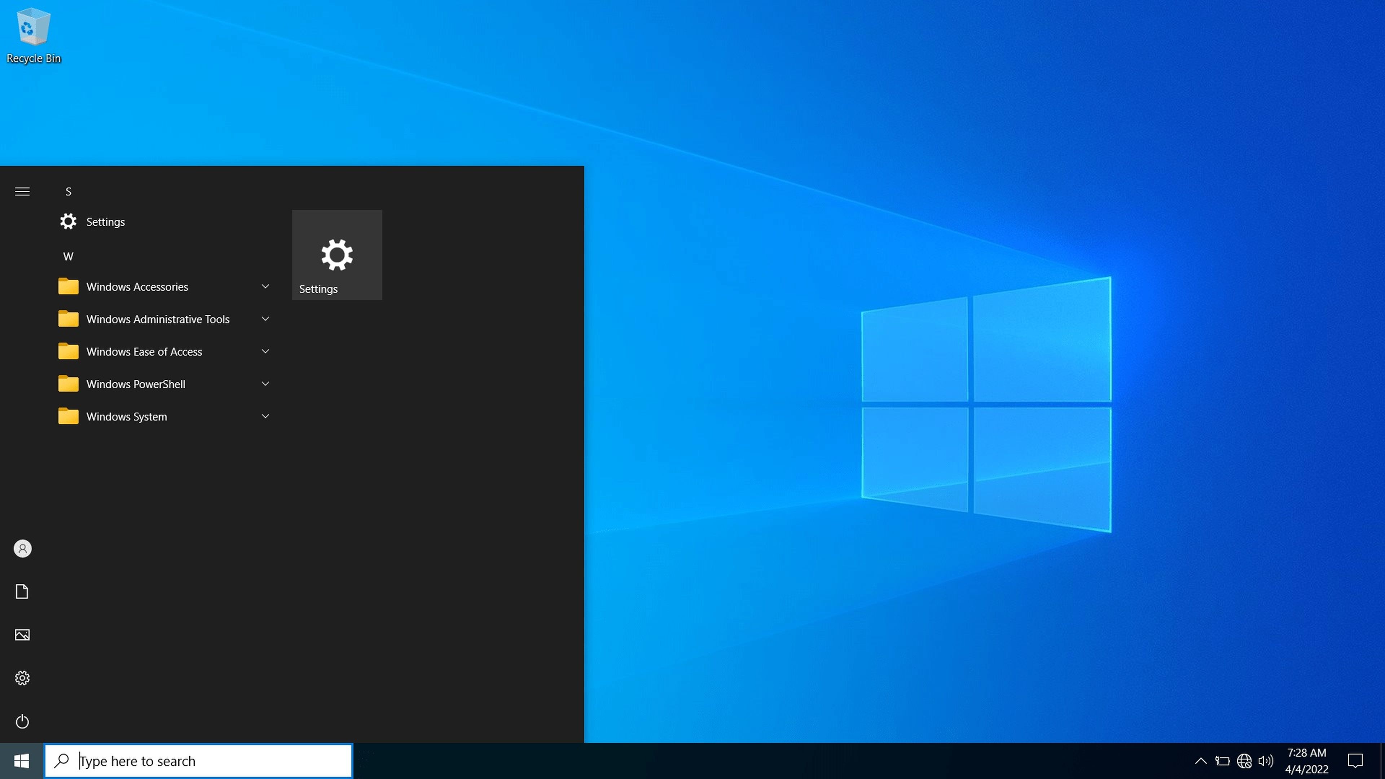1385x779 pixels.
Task: Click the network globe icon in taskbar
Action: (1243, 760)
